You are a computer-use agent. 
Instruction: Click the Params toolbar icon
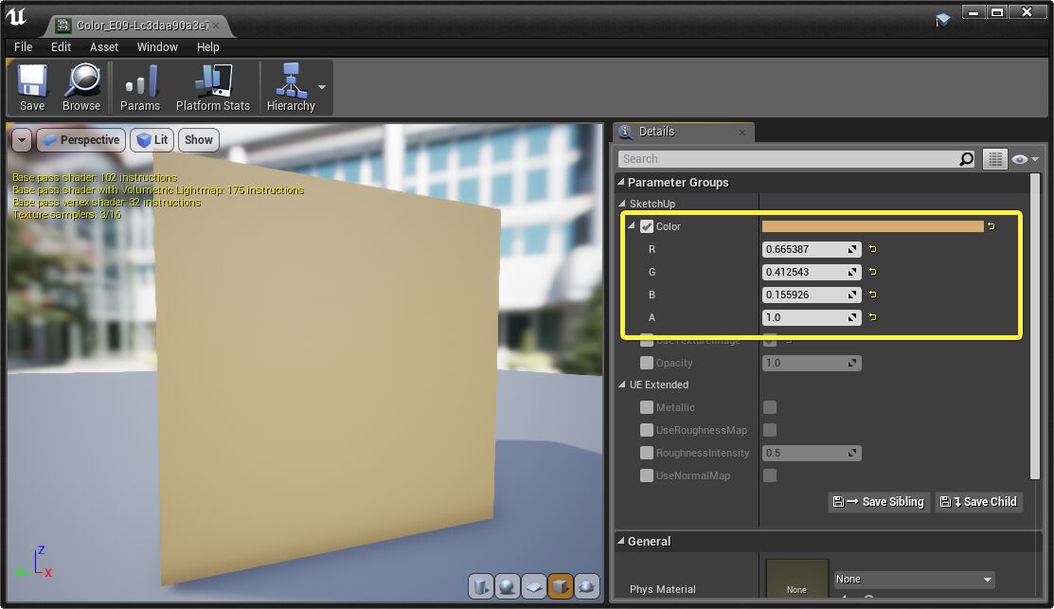pos(139,86)
